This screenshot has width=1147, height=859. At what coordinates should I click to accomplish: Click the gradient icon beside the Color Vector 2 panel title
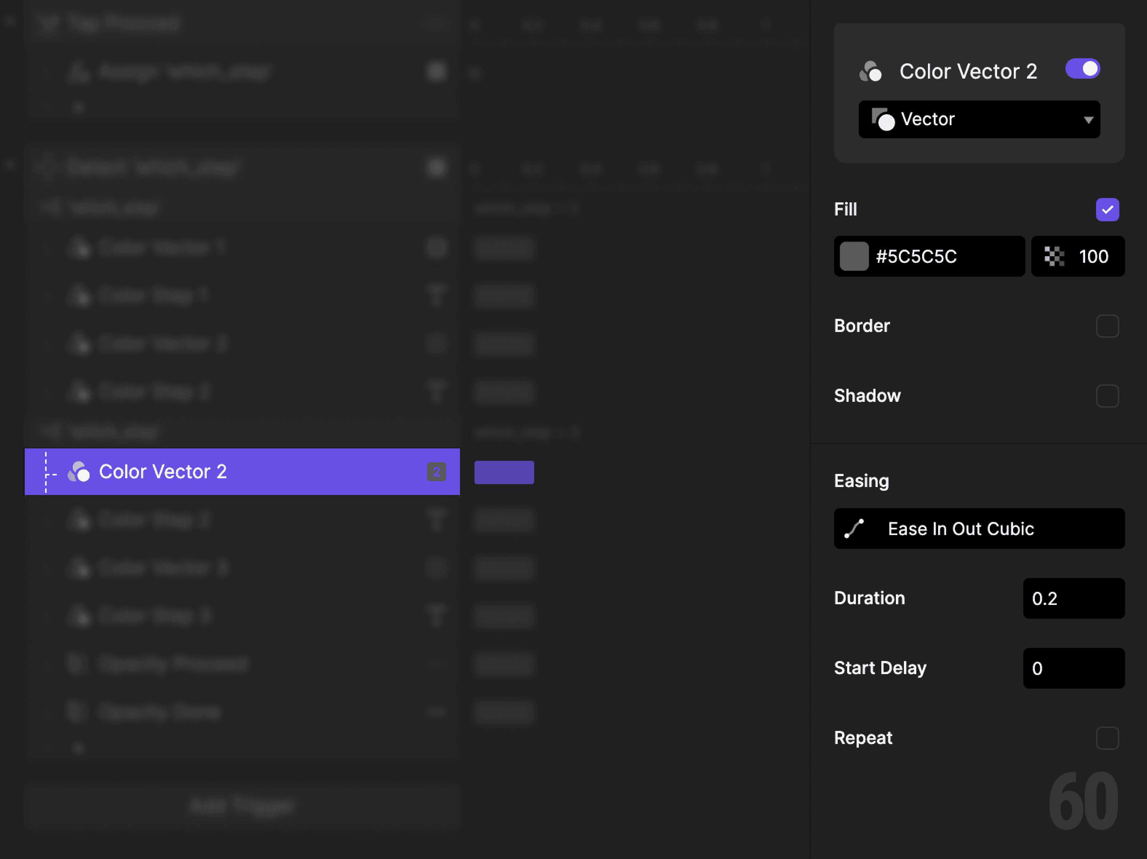(x=872, y=71)
